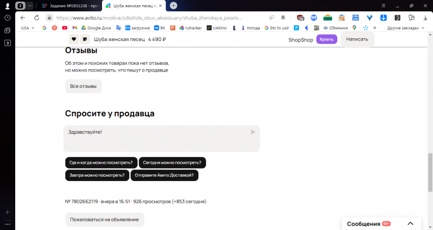Open the Обмінник bookmark
Image resolution: width=433 pixels, height=230 pixels.
[x=335, y=28]
